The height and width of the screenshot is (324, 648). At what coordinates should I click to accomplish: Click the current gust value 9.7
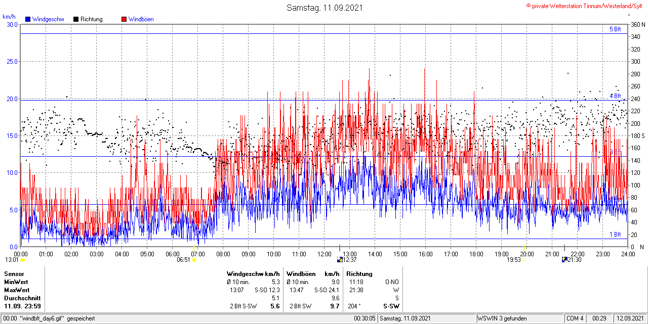[335, 306]
